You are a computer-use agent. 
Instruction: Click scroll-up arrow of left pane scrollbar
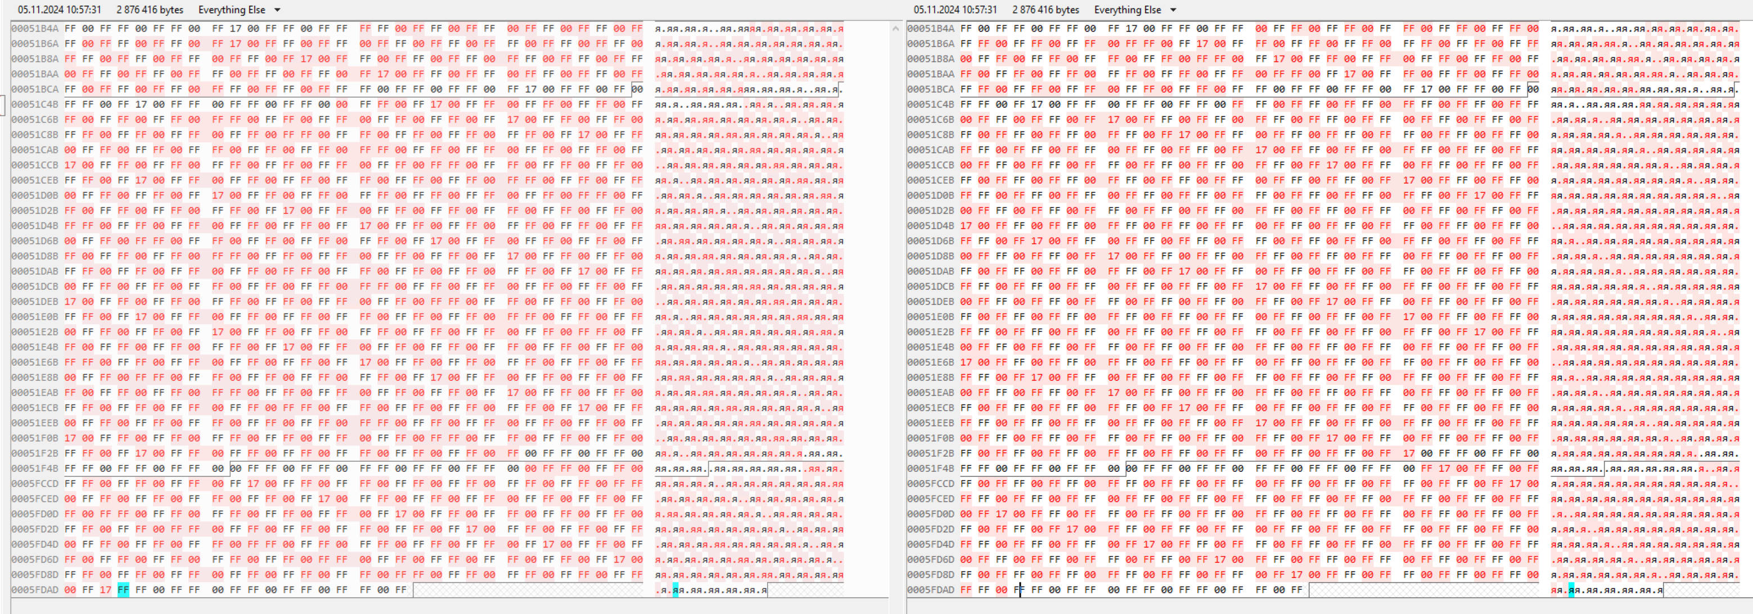tap(895, 29)
